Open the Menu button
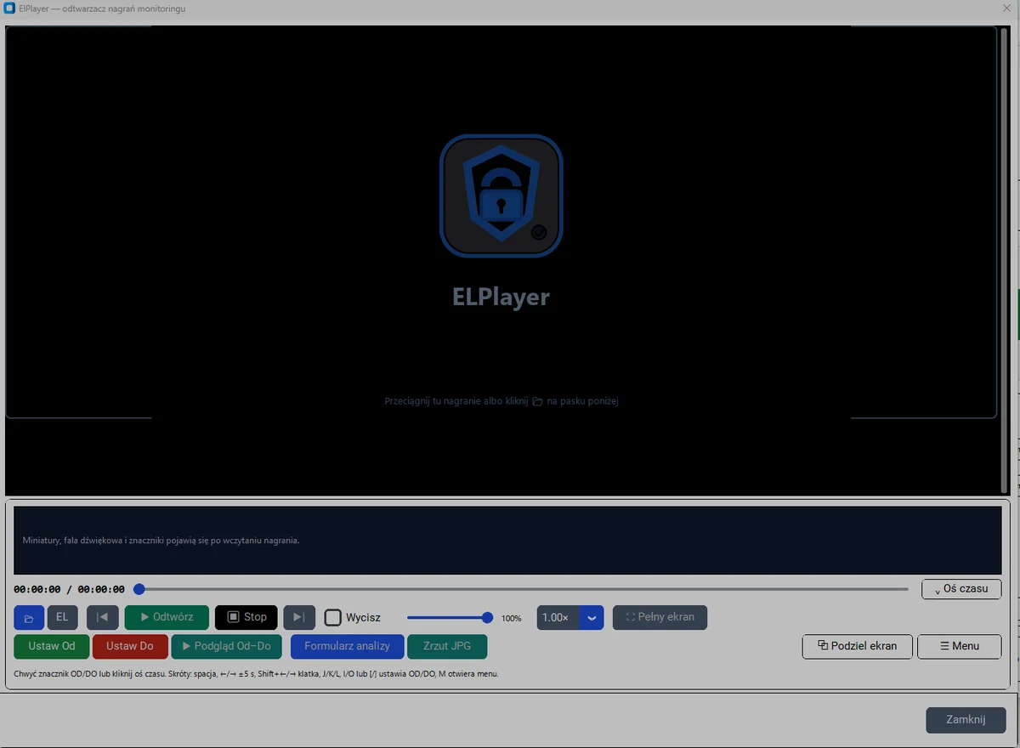This screenshot has width=1020, height=748. point(960,646)
